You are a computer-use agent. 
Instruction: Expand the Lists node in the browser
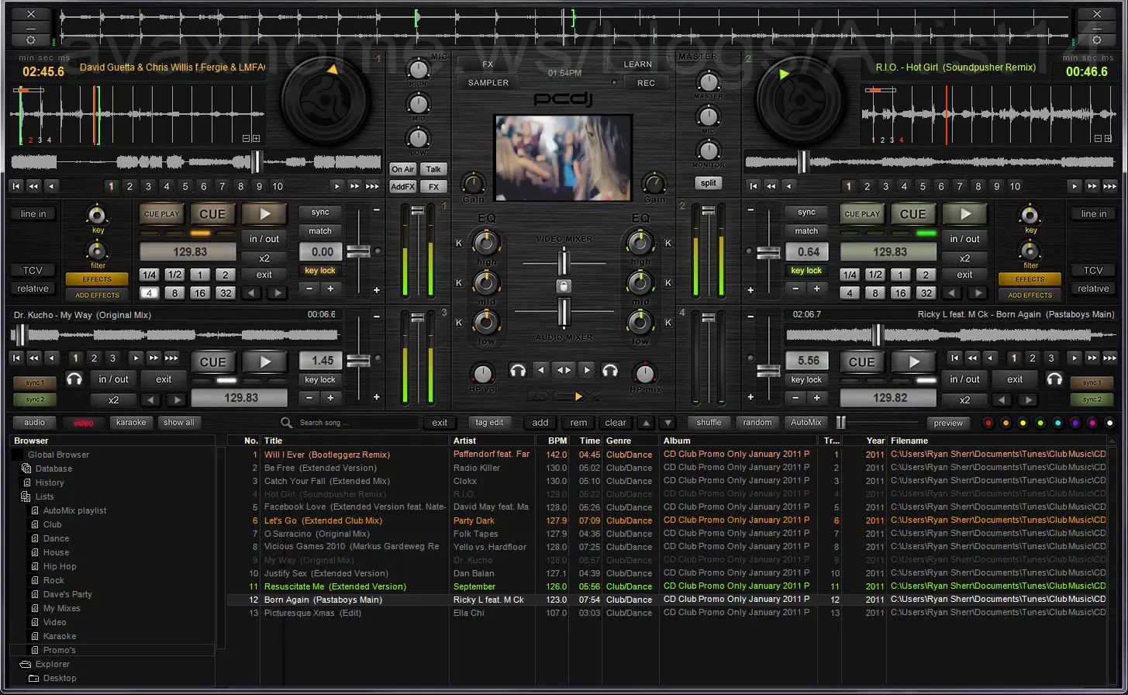[26, 496]
